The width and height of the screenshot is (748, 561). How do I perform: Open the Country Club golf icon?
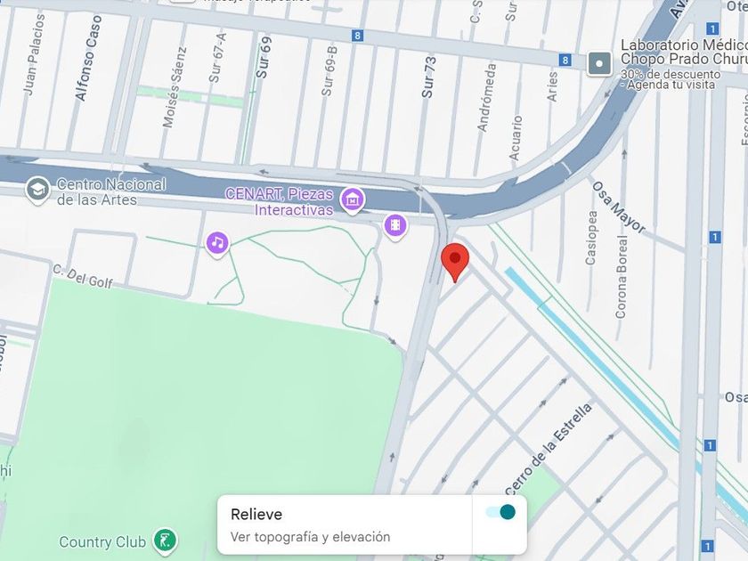click(x=165, y=541)
